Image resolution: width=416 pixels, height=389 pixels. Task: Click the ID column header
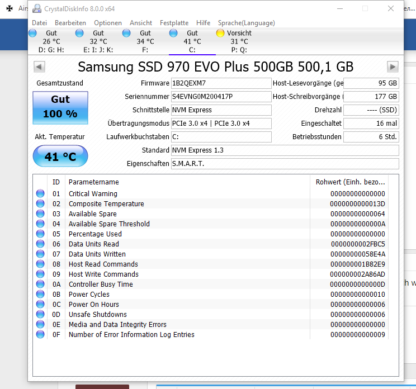[56, 182]
